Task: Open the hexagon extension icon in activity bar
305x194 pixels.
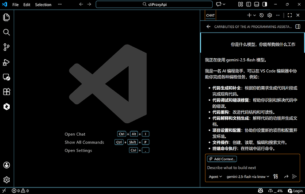Action: [7, 107]
